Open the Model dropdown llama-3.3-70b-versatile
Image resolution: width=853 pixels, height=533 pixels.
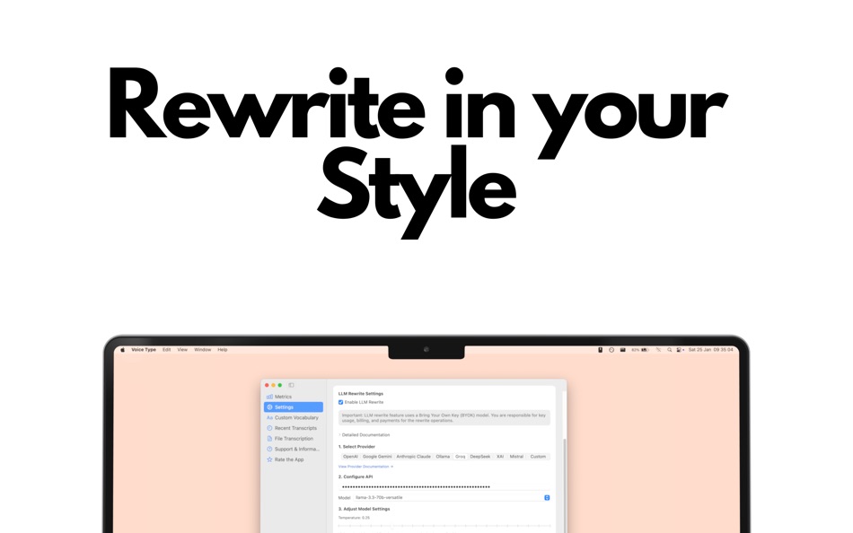click(451, 498)
